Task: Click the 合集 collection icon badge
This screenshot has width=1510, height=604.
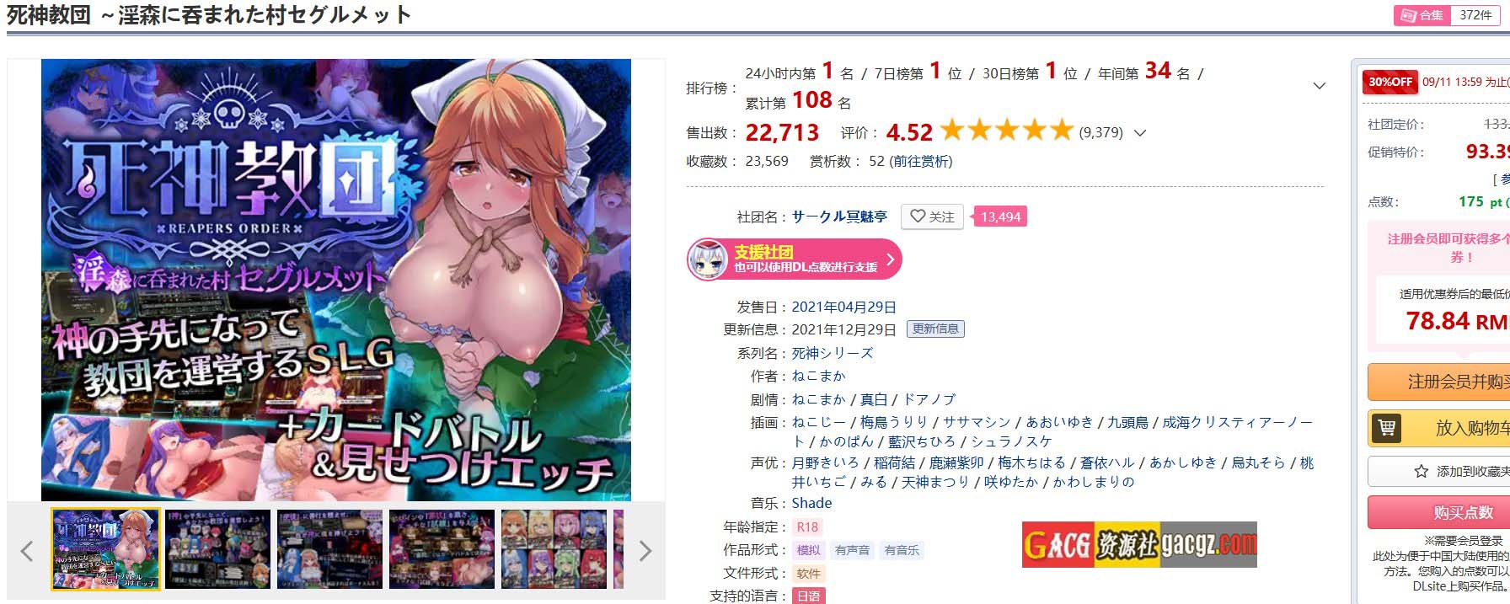Action: (1422, 15)
